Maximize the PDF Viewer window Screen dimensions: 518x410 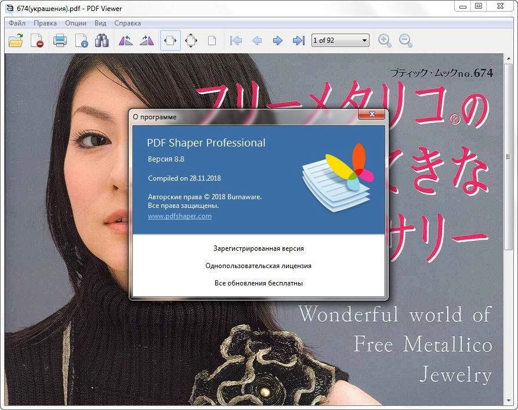coord(479,6)
